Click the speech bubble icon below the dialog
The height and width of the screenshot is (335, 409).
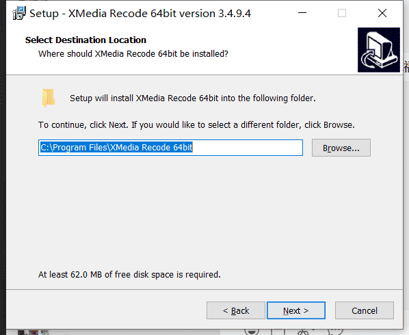(x=335, y=332)
